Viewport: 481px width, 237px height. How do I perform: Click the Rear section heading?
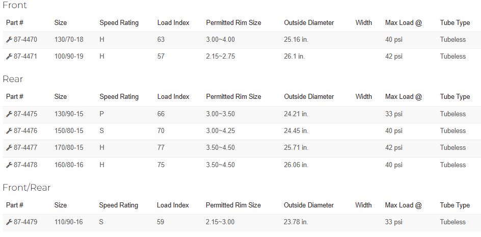pos(13,79)
